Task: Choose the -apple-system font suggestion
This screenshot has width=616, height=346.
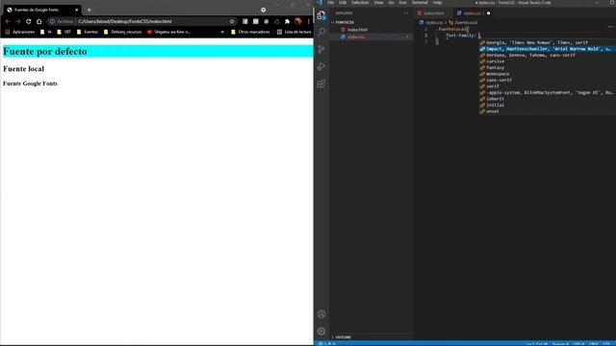Action: click(x=548, y=92)
